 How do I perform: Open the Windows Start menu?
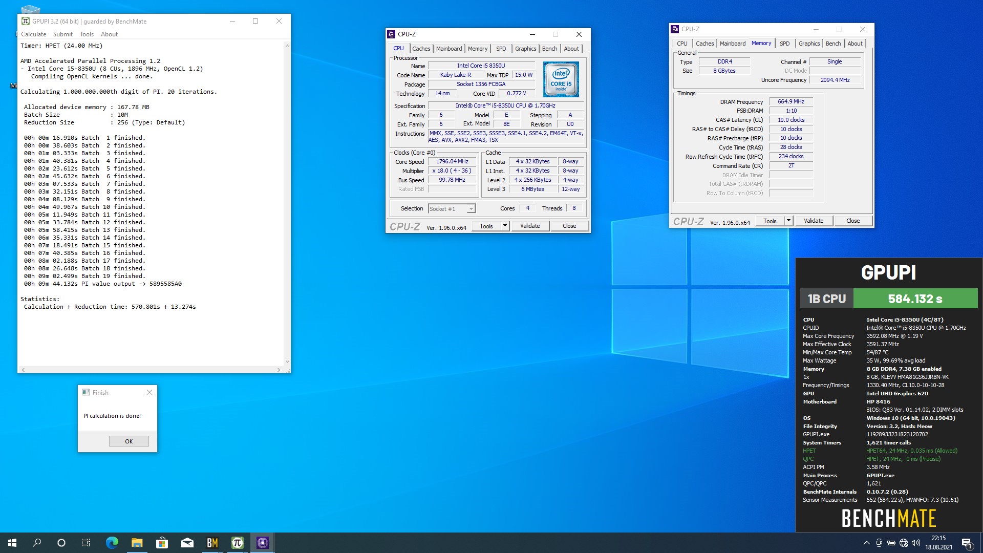pyautogui.click(x=12, y=543)
